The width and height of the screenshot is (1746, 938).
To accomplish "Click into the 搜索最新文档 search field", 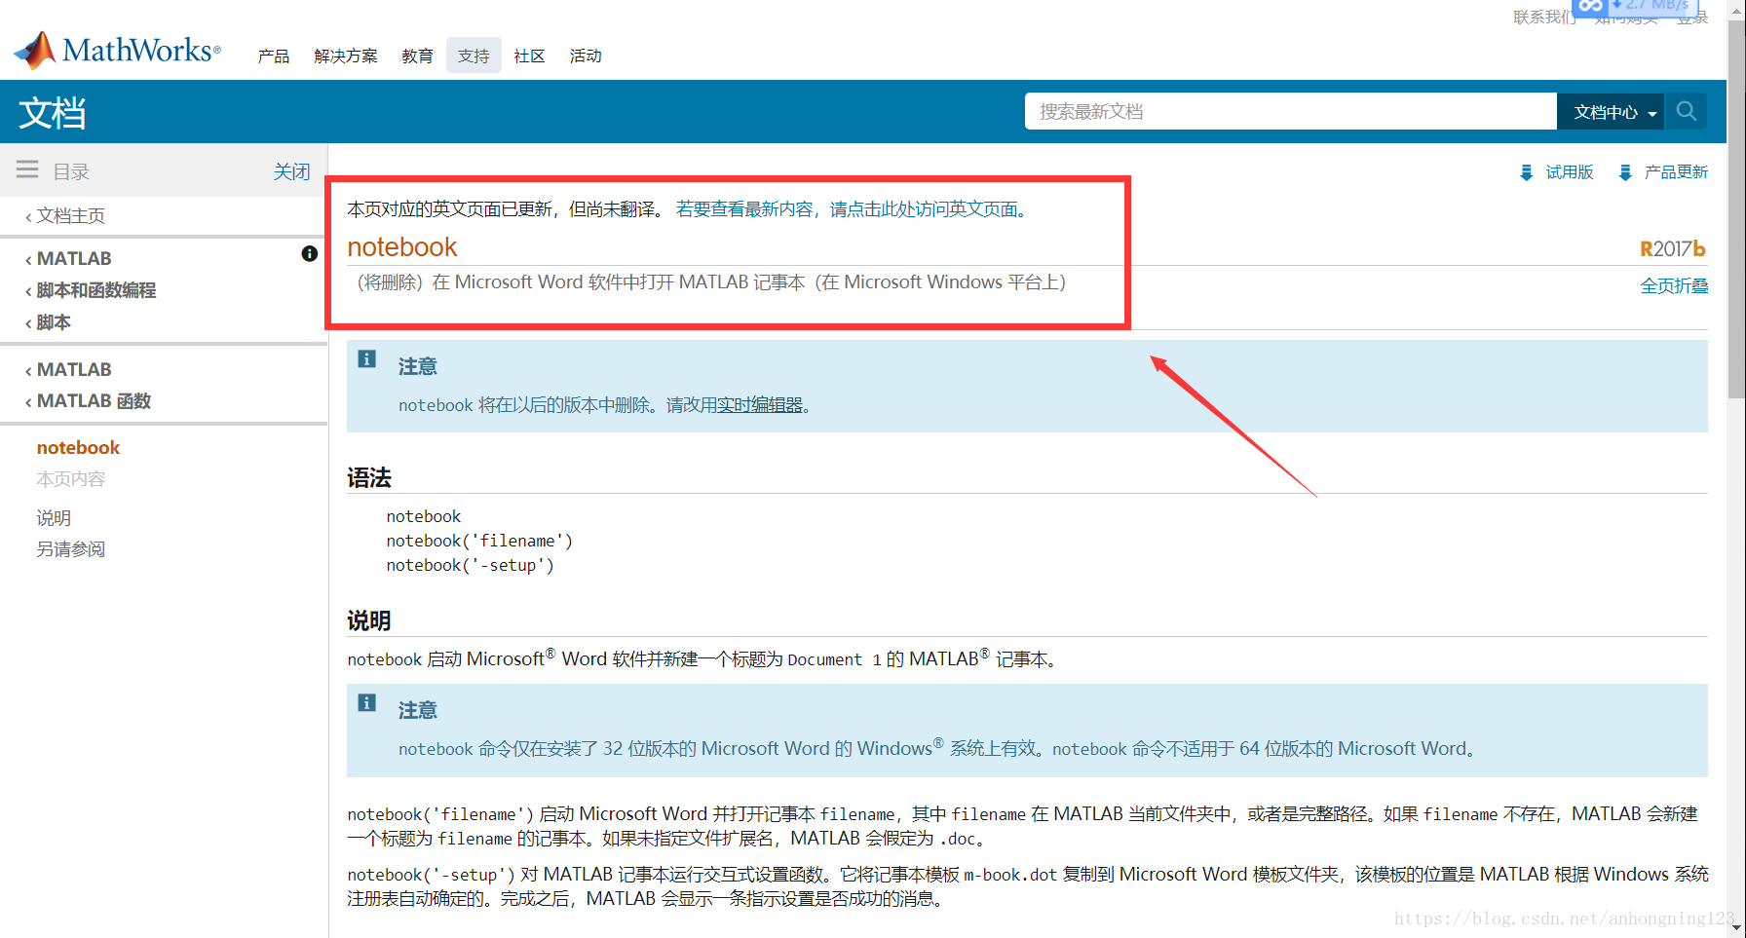I will click(x=1289, y=112).
